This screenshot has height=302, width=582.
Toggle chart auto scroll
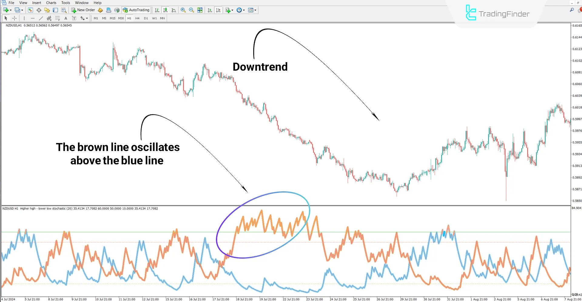210,10
